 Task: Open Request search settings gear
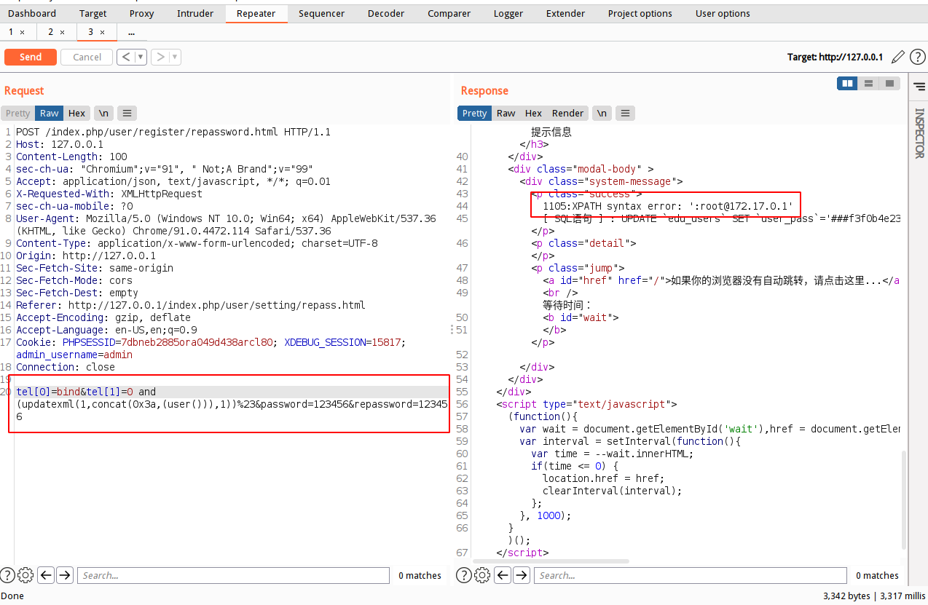[x=25, y=575]
